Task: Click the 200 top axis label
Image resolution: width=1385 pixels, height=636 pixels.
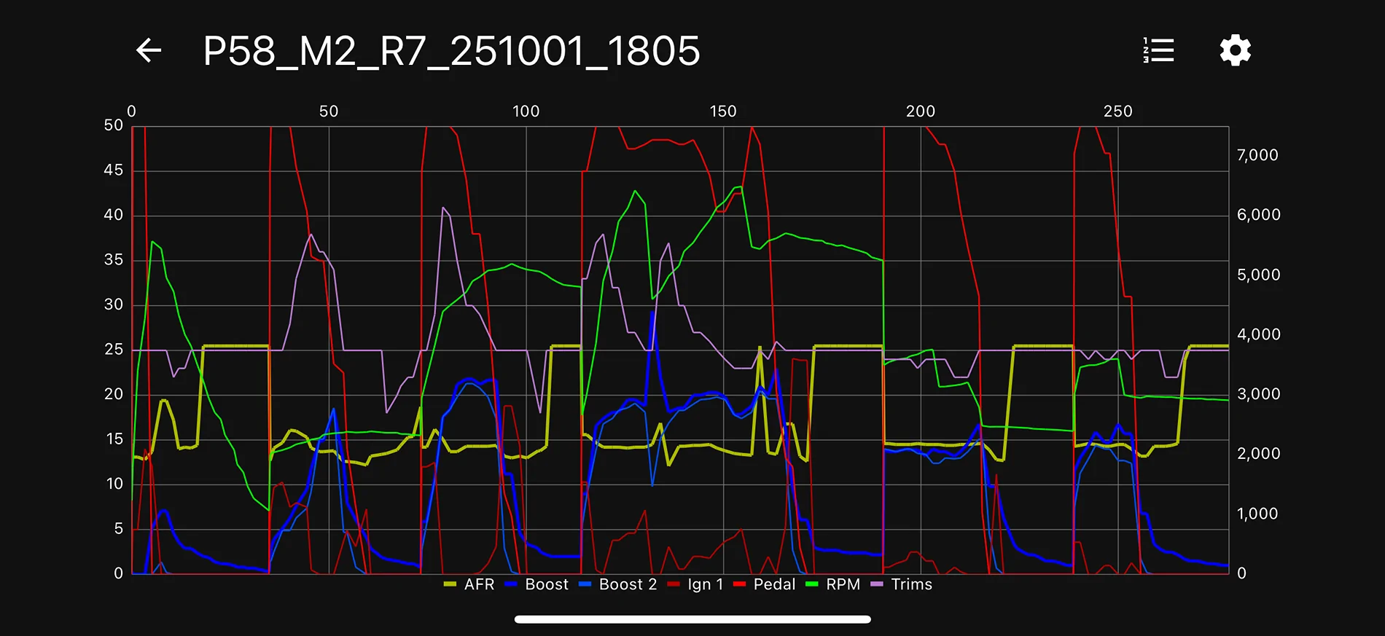Action: point(921,111)
